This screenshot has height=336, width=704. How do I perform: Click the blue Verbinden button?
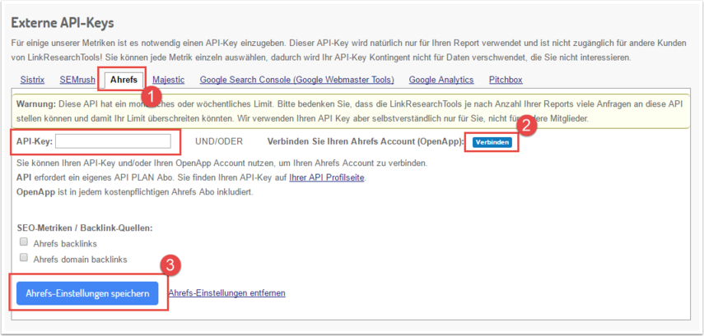click(492, 142)
